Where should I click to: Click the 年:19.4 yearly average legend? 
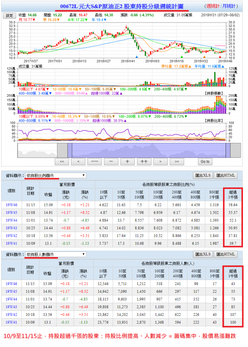[x=99, y=20]
